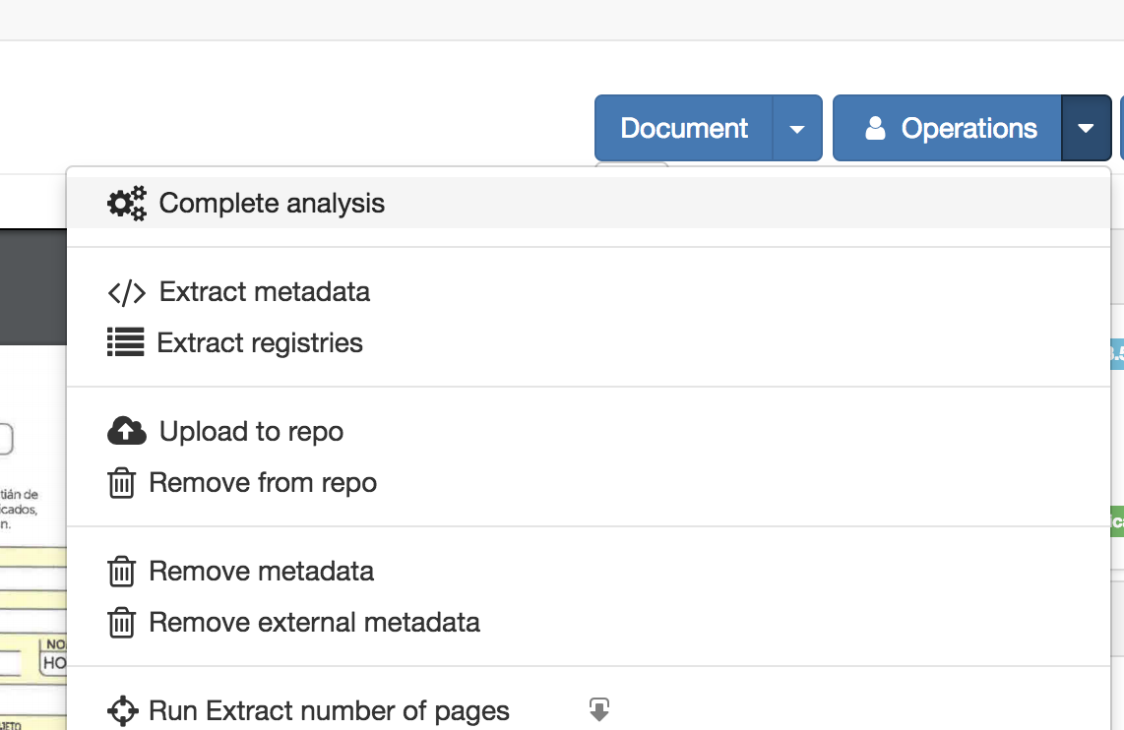Click the trash icon beside Remove metadata
1124x730 pixels.
coord(121,572)
